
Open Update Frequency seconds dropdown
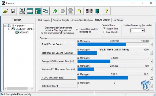coord(143,31)
